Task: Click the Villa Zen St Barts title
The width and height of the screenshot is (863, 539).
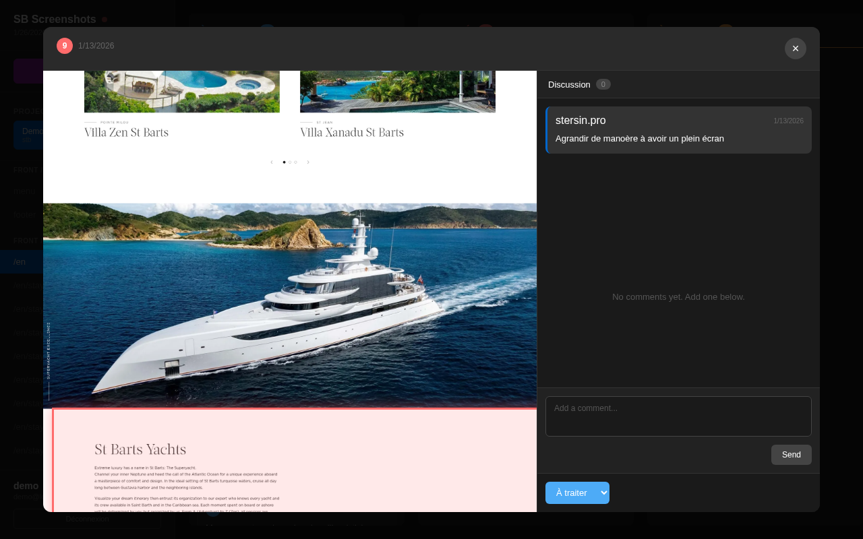Action: (127, 133)
